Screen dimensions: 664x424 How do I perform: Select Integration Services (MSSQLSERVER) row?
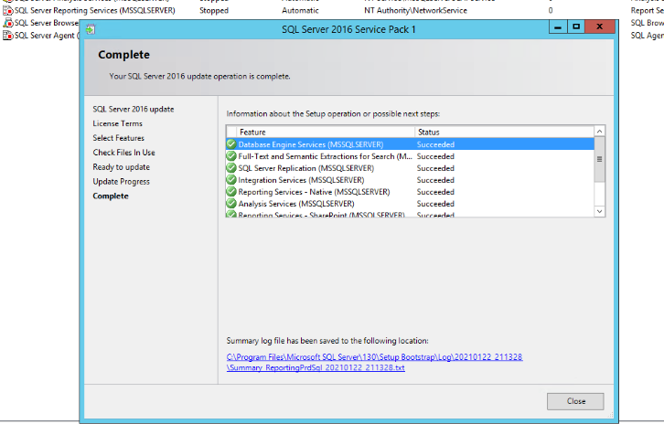click(x=410, y=180)
